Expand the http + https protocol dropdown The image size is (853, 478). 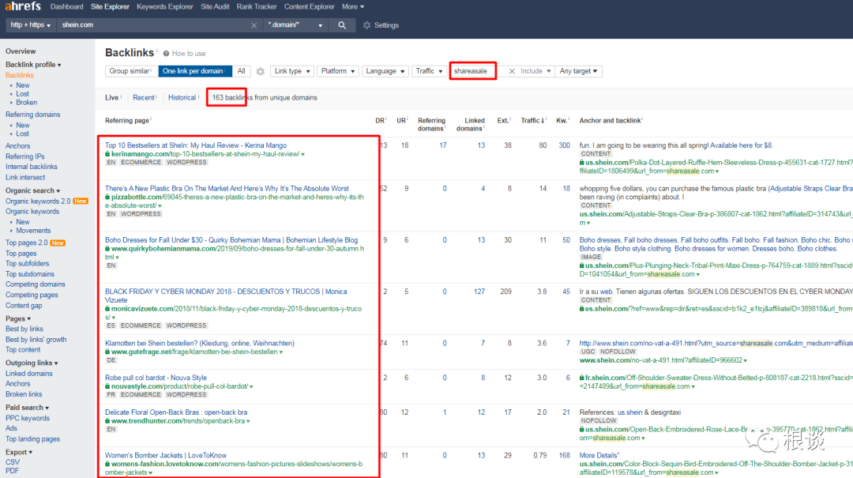click(31, 25)
